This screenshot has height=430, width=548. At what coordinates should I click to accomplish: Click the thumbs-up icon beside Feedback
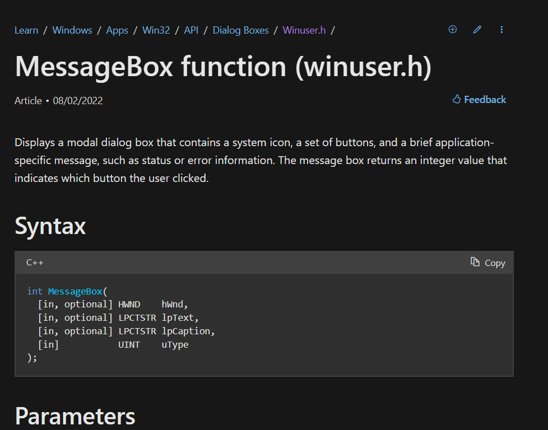457,100
